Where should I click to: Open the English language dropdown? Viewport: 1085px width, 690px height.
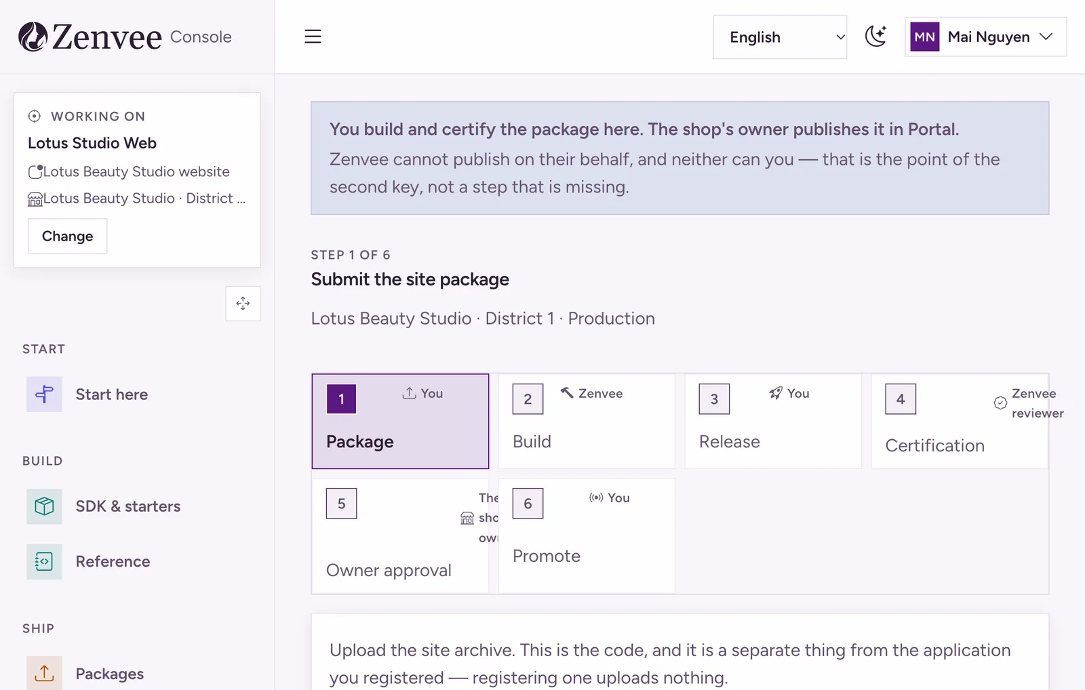(780, 37)
